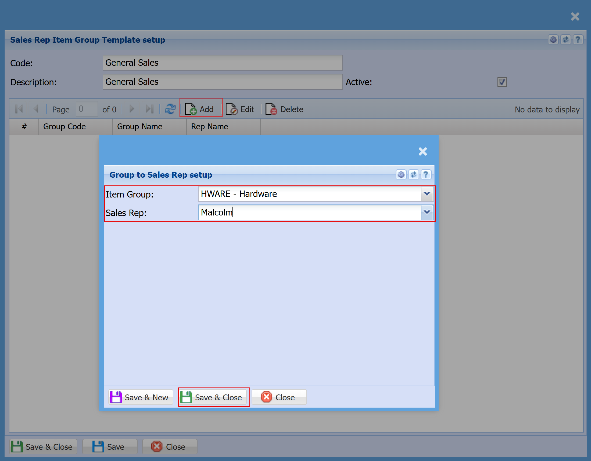This screenshot has width=591, height=461.
Task: Click settings gear in Group to Sales Rep header
Action: click(401, 175)
